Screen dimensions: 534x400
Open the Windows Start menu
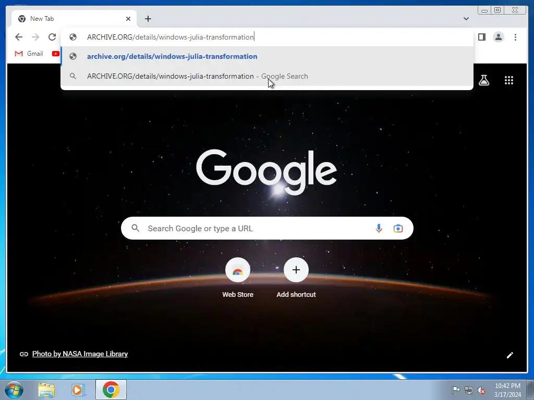click(14, 390)
